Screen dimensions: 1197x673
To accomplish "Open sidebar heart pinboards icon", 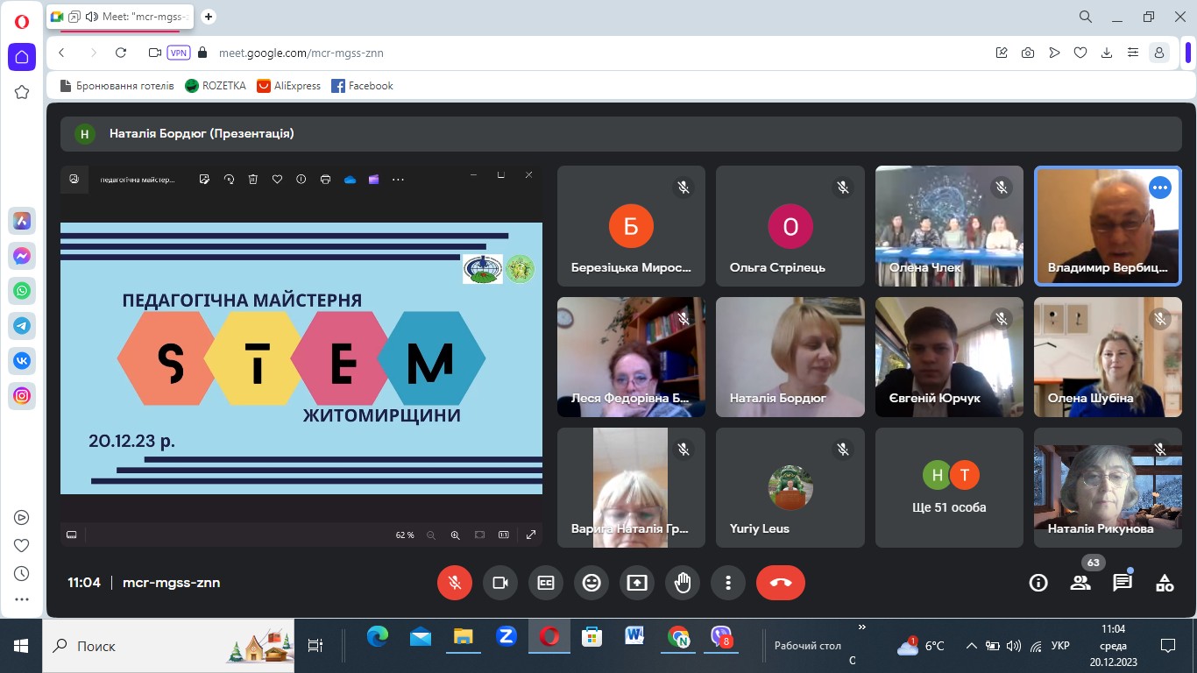I will coord(22,545).
